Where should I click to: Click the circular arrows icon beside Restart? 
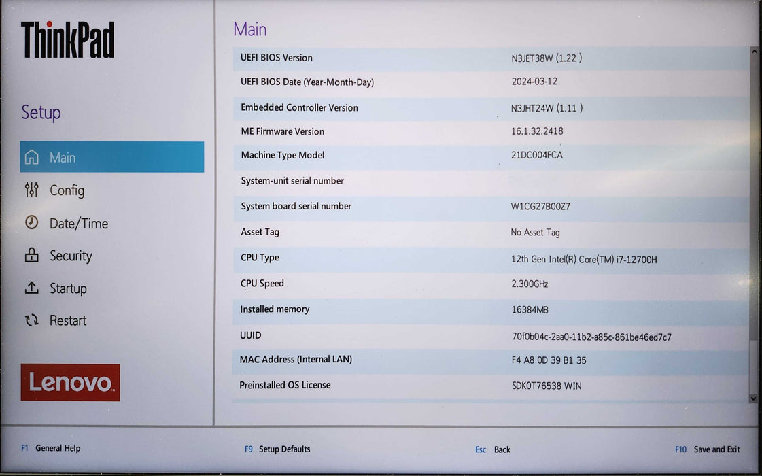31,320
